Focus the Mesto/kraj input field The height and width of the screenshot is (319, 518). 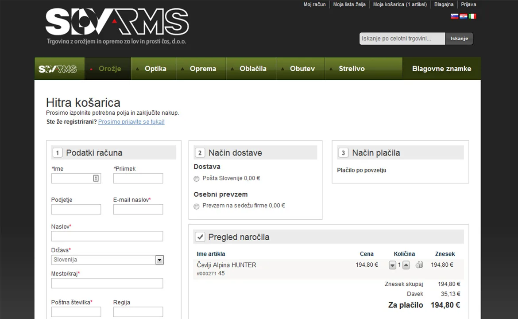click(107, 283)
